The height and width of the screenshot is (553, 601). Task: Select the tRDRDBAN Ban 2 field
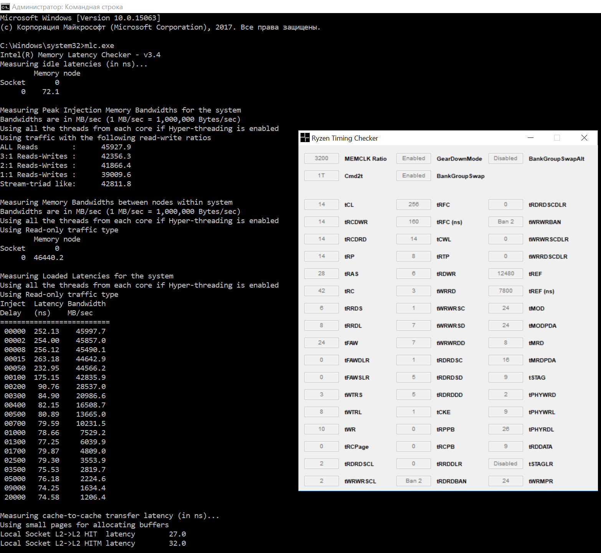(x=414, y=481)
